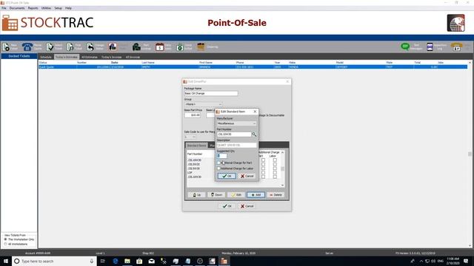The height and width of the screenshot is (266, 474).
Task: Check Additional Charge for Labor
Action: pyautogui.click(x=218, y=168)
